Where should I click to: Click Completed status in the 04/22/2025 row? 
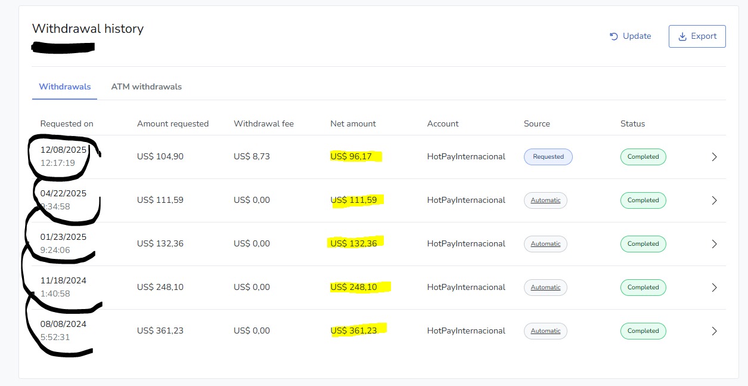643,200
